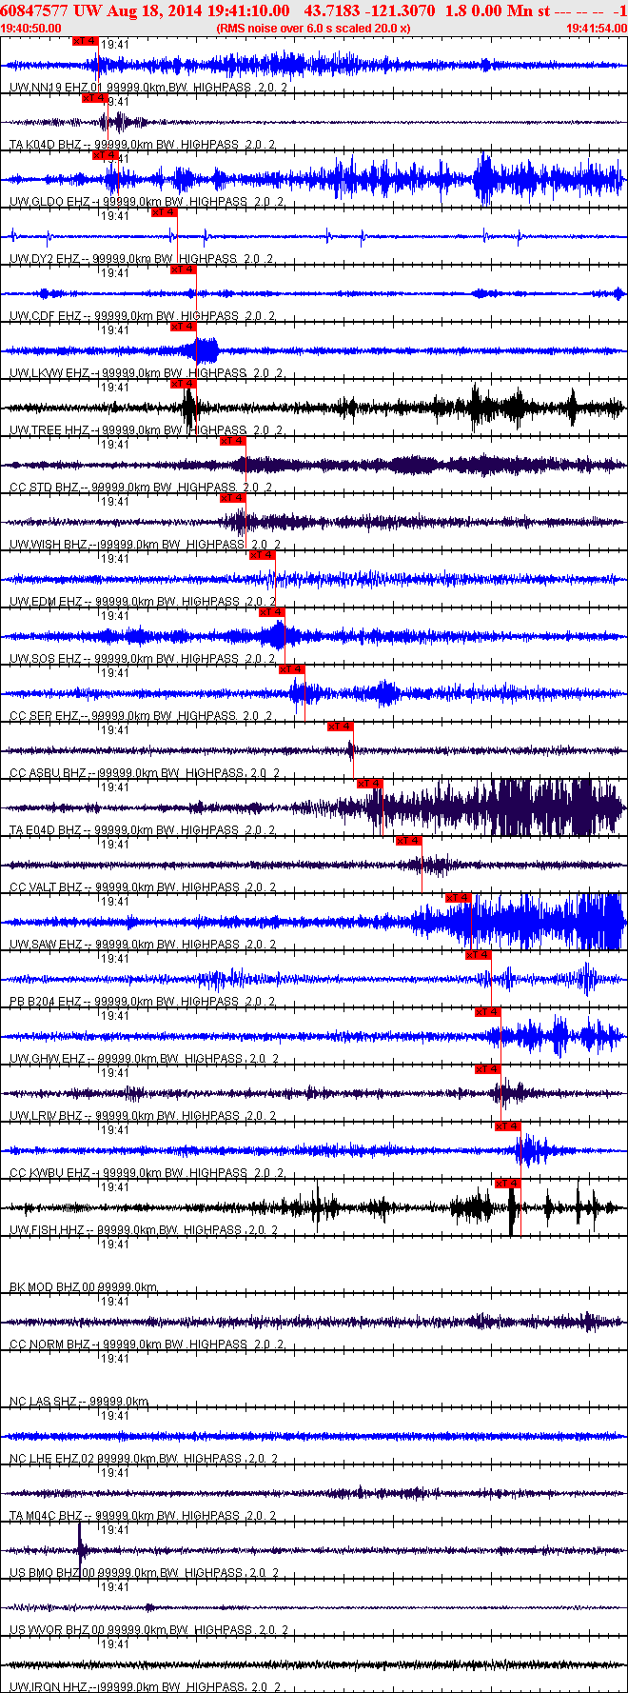Select the PB.B204 EHZ station label
This screenshot has height=1693, width=628.
(x=46, y=1002)
